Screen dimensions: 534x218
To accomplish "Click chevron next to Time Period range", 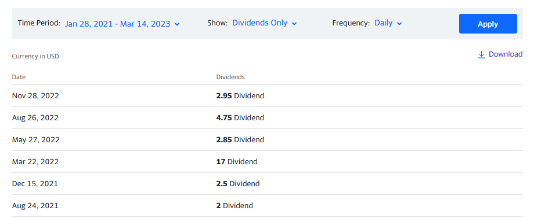I will 177,24.
